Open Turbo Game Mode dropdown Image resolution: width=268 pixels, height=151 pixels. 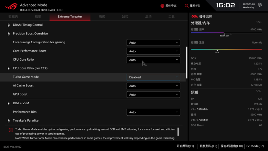153,77
